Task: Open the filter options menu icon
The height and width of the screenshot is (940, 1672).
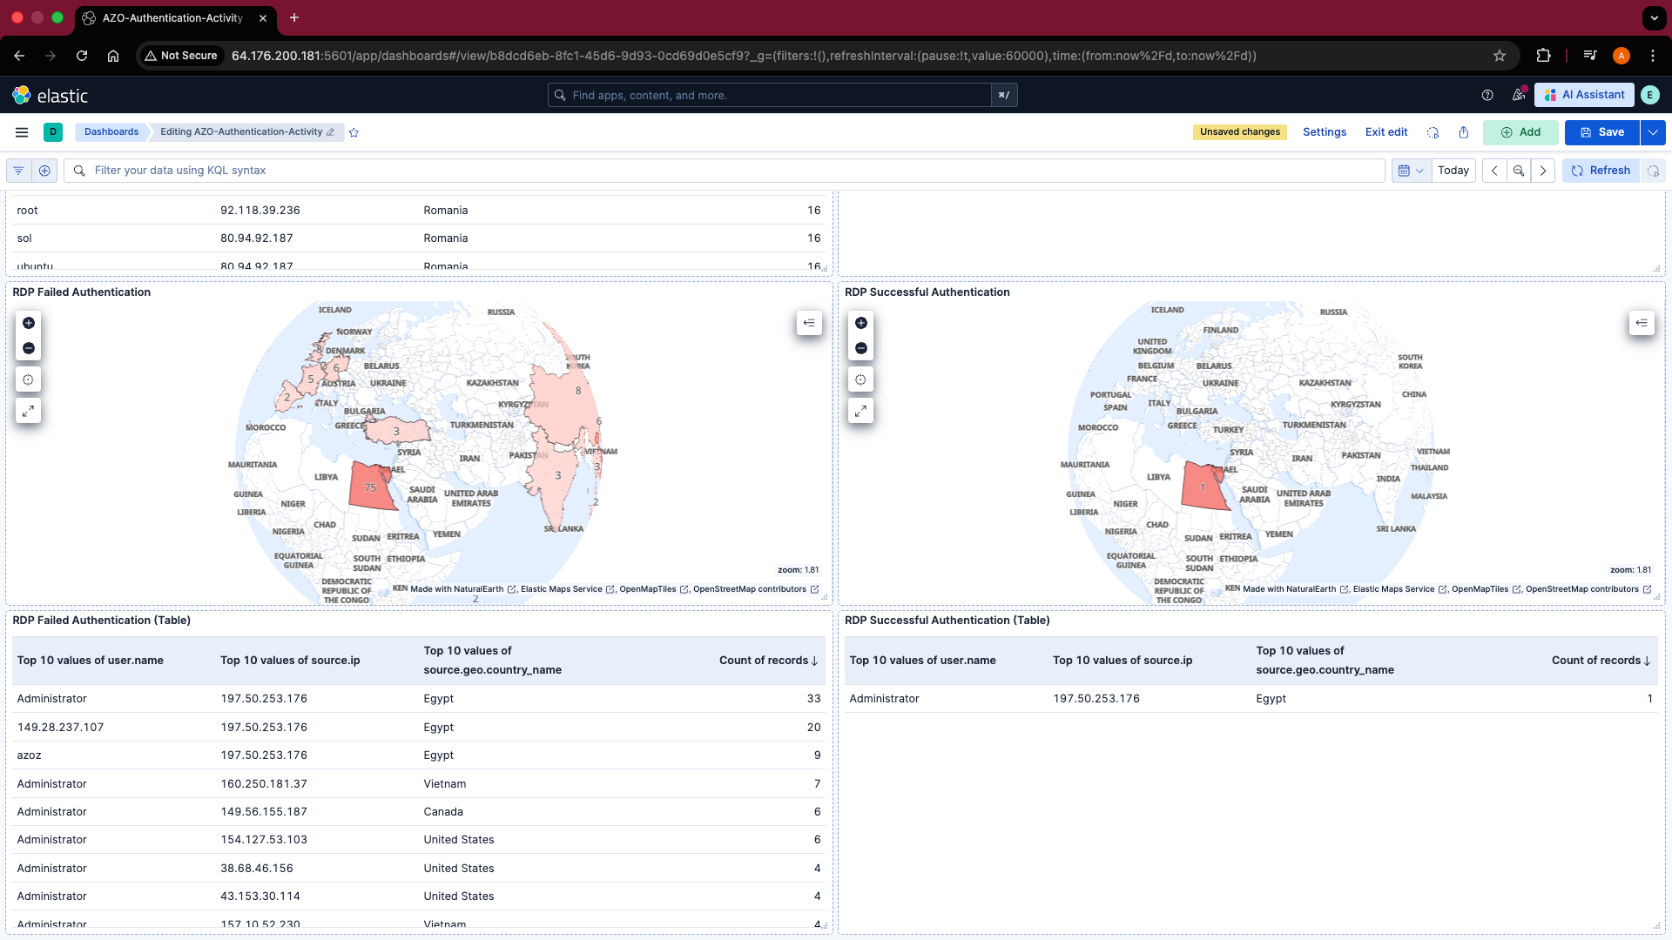Action: click(x=18, y=171)
